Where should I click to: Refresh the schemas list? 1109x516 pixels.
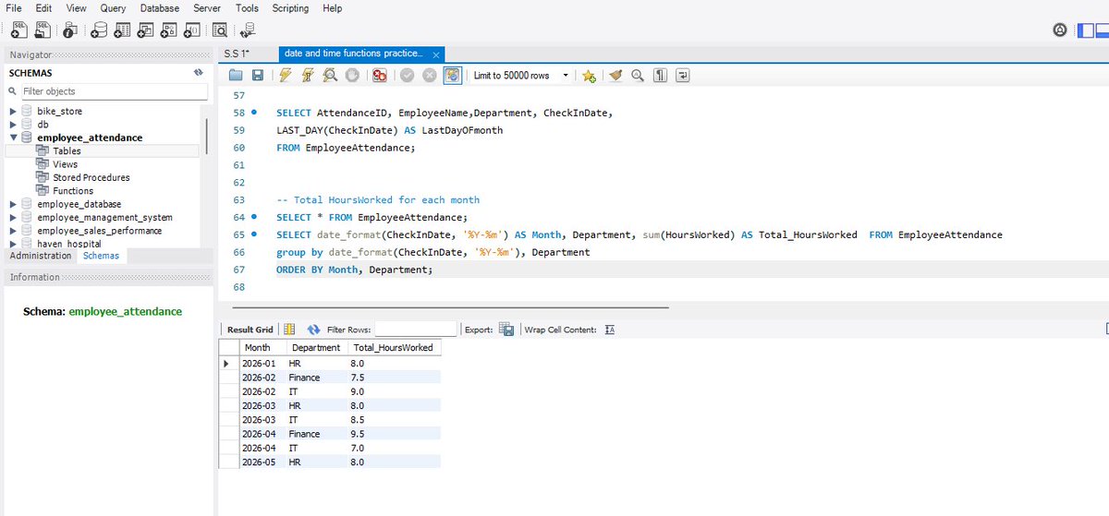click(198, 72)
